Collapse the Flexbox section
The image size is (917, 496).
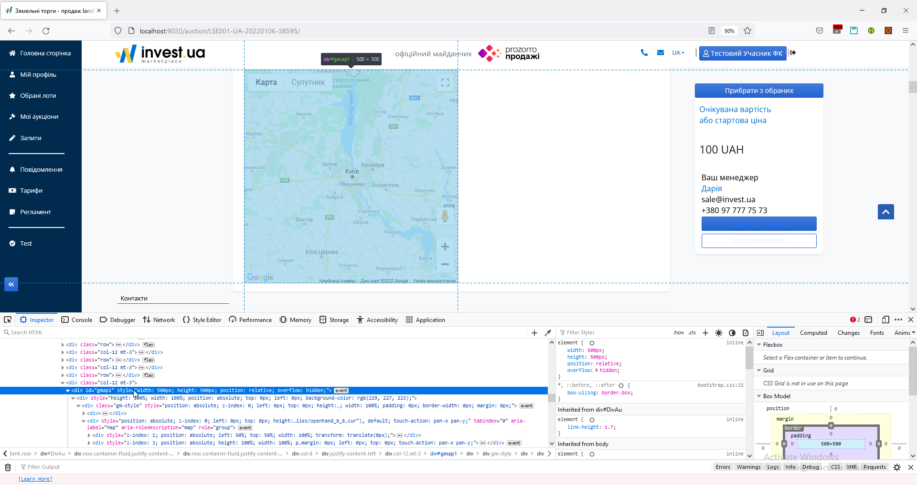(759, 345)
